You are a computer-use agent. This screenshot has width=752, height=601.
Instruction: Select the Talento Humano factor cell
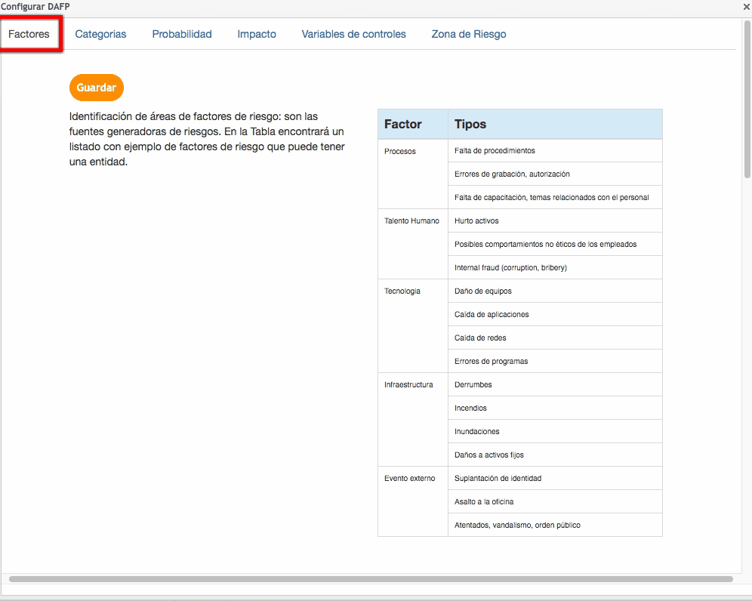[x=411, y=221]
